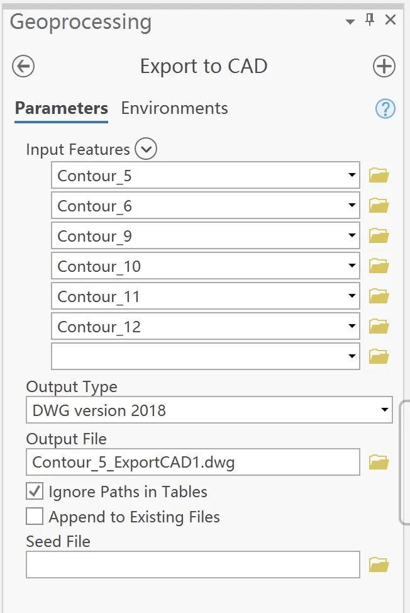Click the Output File text field
The height and width of the screenshot is (613, 410).
click(x=192, y=463)
